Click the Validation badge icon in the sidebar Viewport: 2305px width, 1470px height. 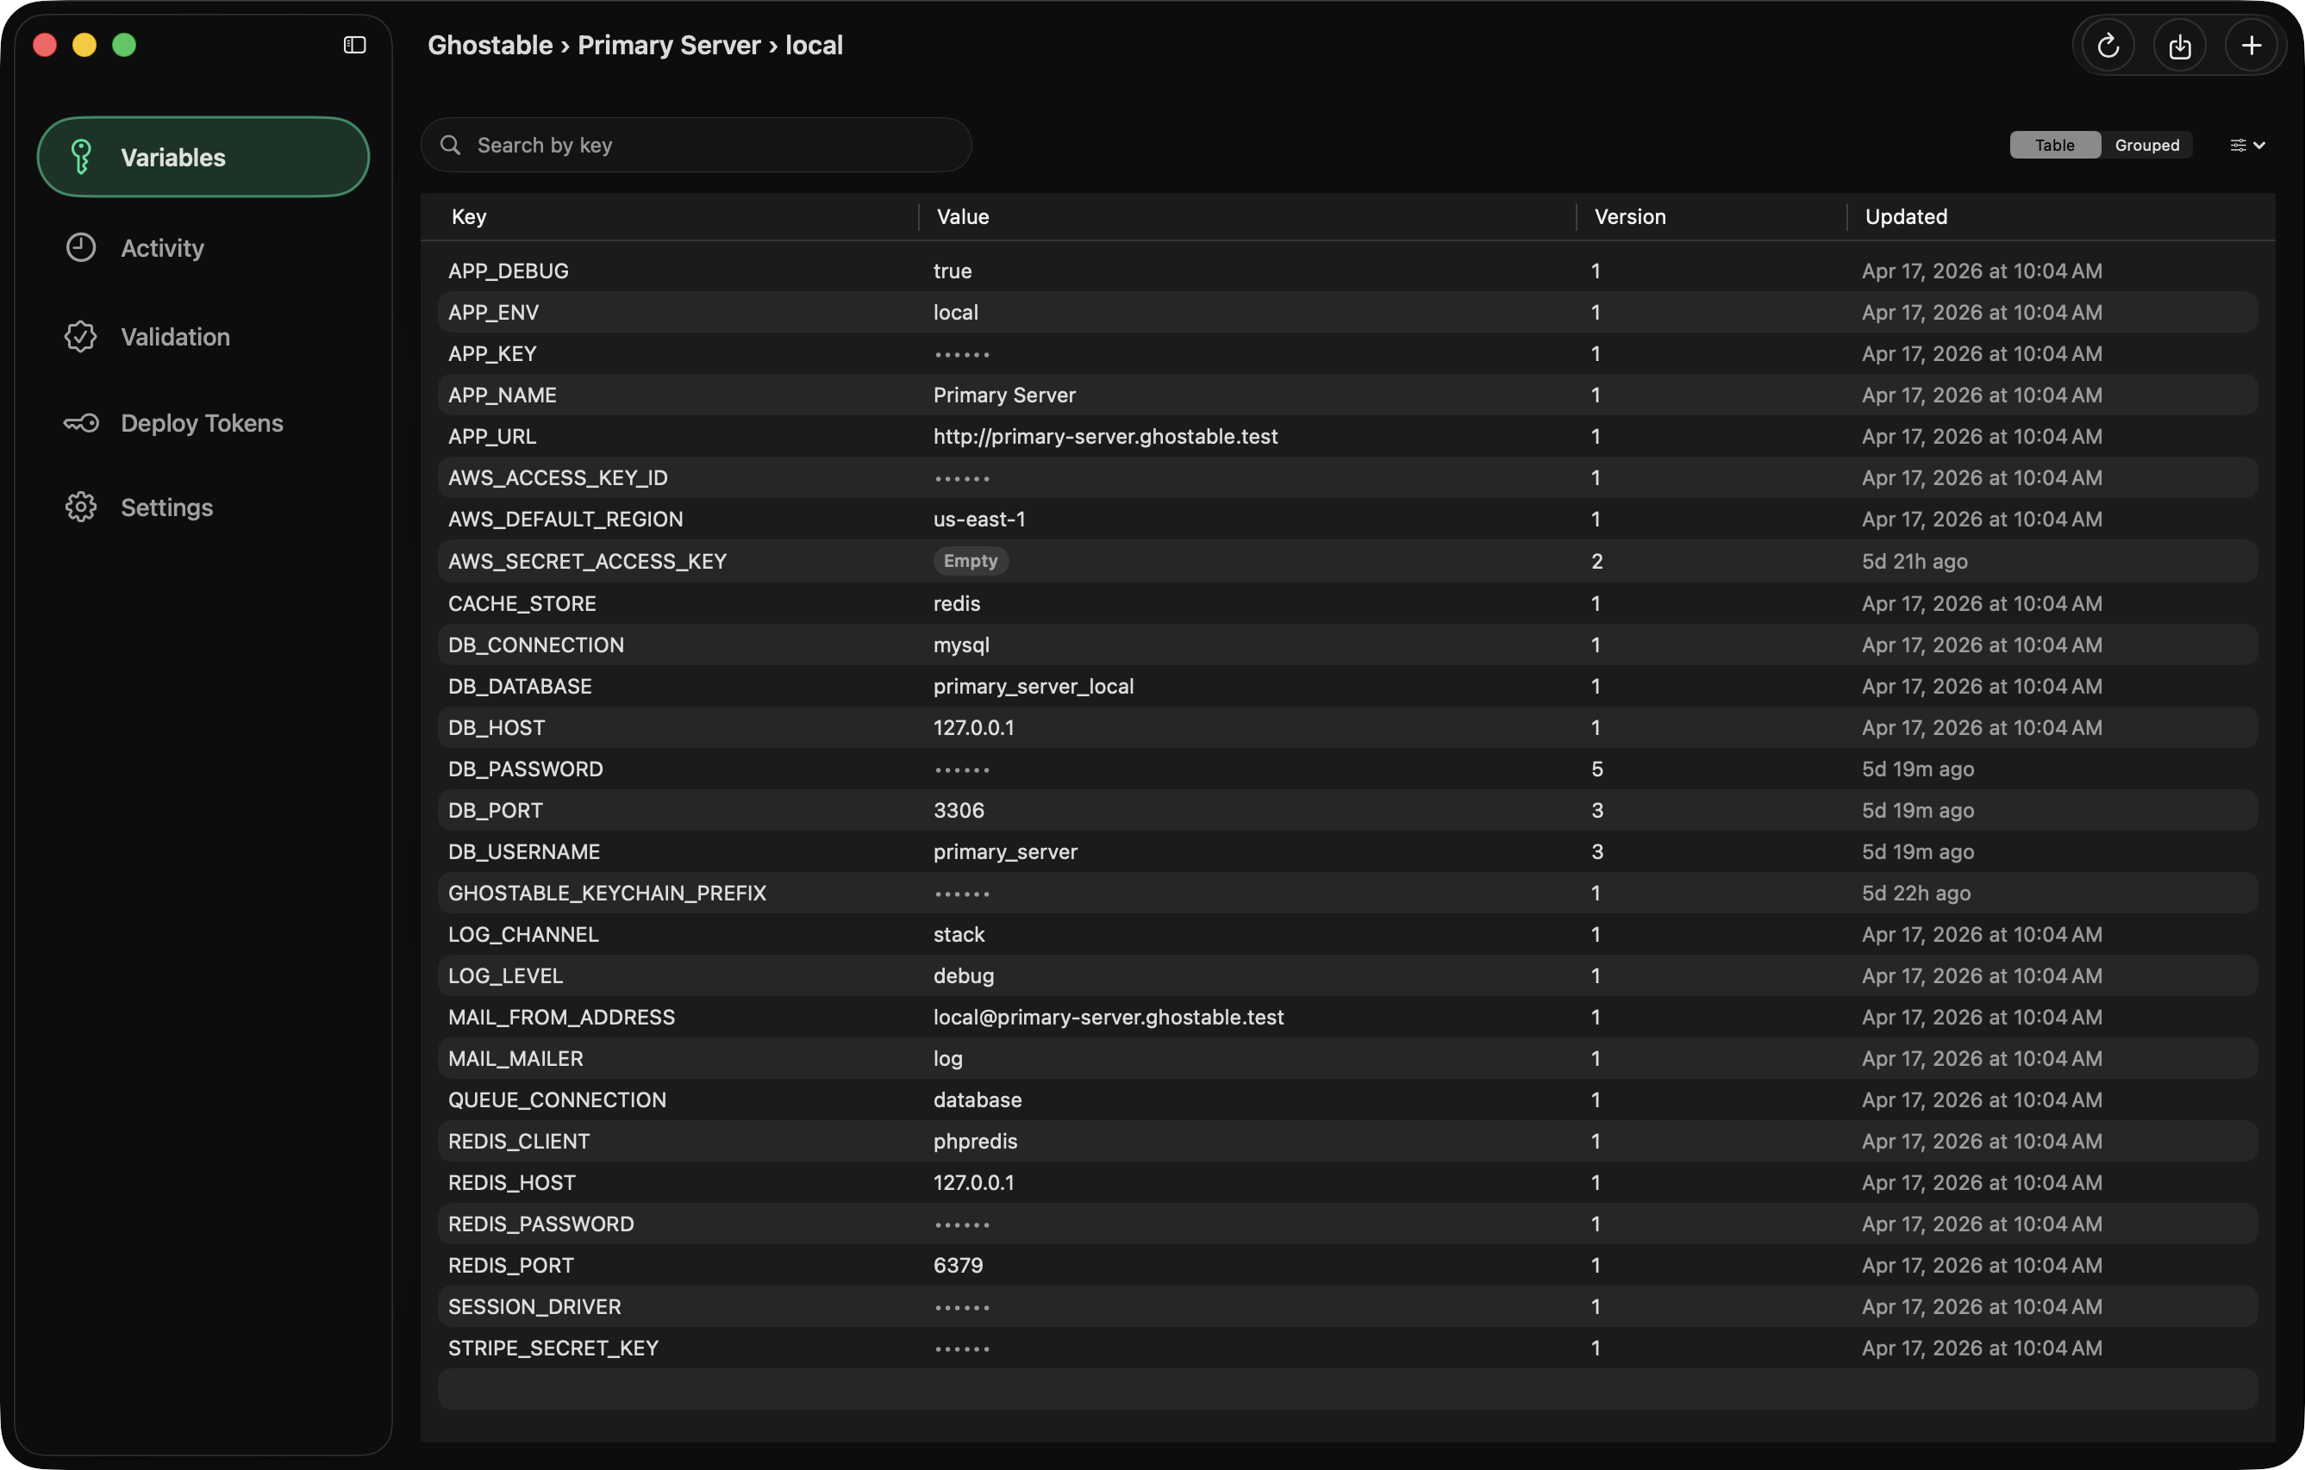tap(80, 337)
